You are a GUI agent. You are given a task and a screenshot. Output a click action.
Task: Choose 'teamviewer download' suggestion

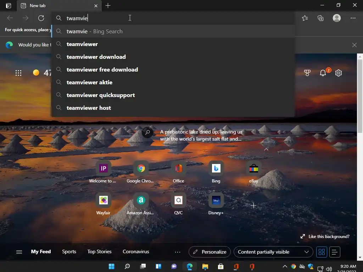[173, 57]
